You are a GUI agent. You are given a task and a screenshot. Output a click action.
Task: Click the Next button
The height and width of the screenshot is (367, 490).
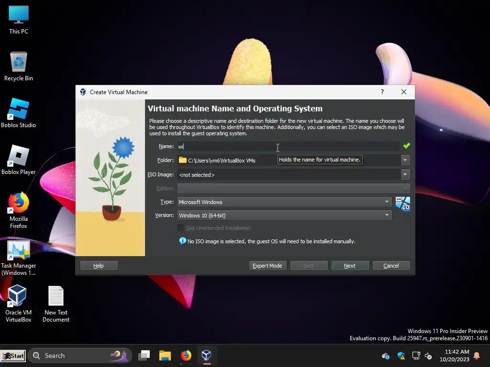(350, 266)
